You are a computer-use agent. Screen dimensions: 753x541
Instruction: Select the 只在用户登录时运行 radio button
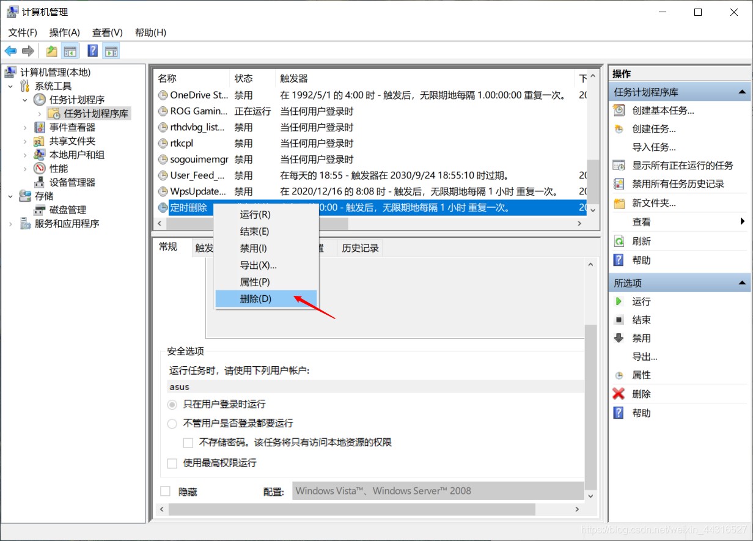[172, 405]
